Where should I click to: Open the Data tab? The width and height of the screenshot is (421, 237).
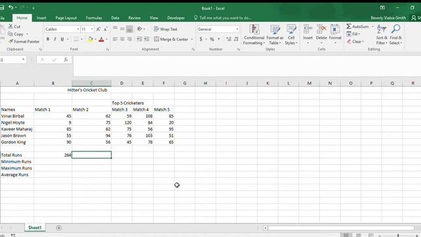click(x=115, y=18)
